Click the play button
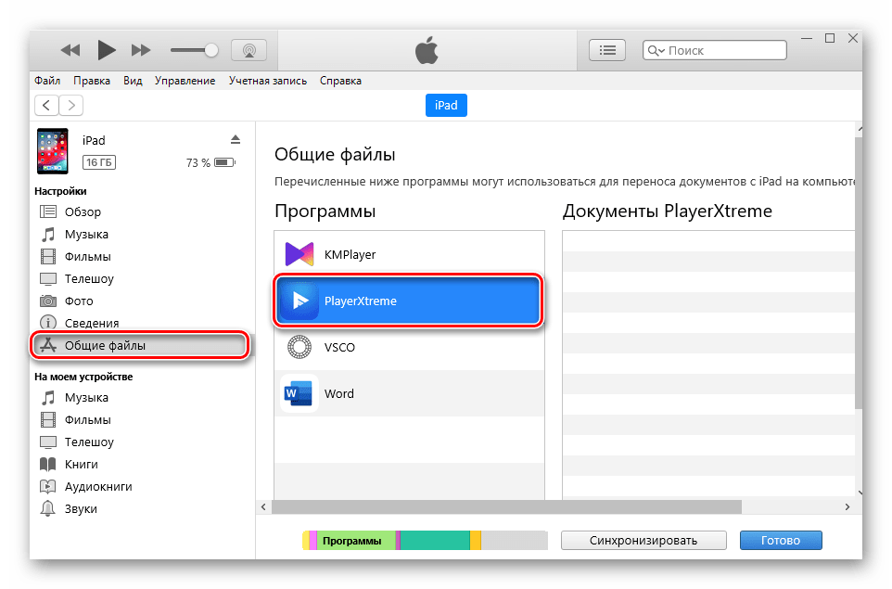The height and width of the screenshot is (589, 892). (107, 50)
